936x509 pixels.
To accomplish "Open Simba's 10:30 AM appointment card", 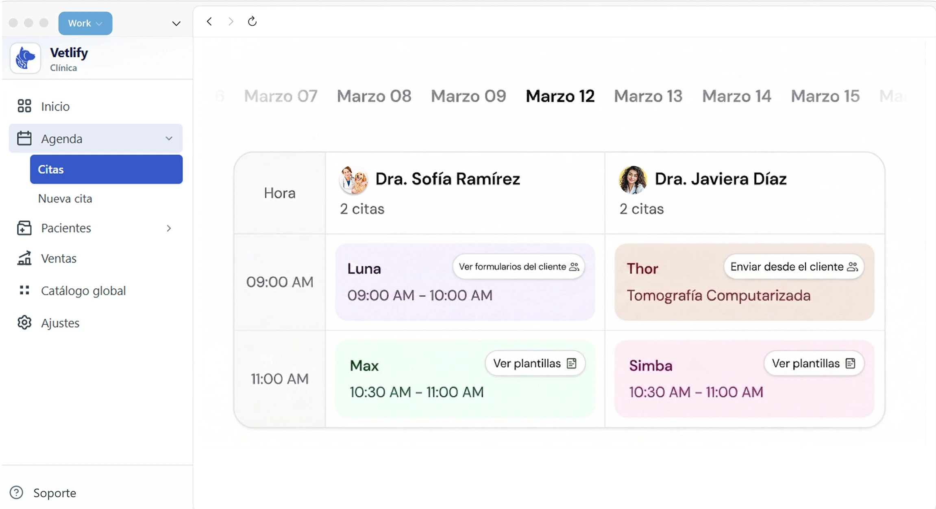I will [744, 378].
